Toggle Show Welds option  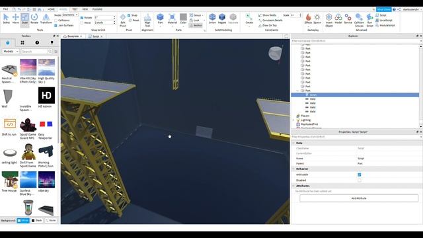coord(267,15)
